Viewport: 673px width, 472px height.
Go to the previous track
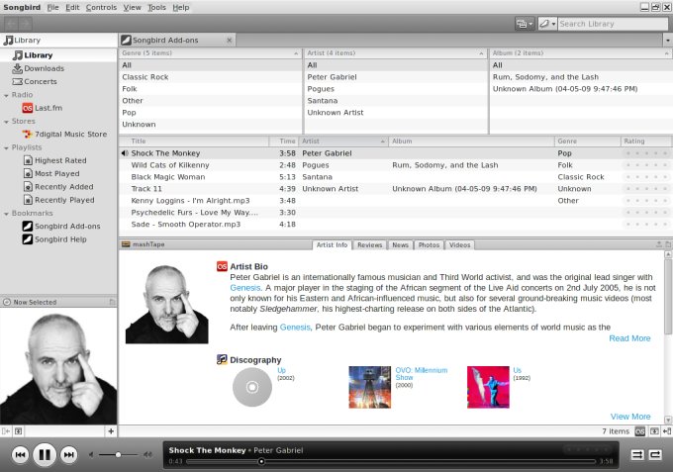[20, 455]
